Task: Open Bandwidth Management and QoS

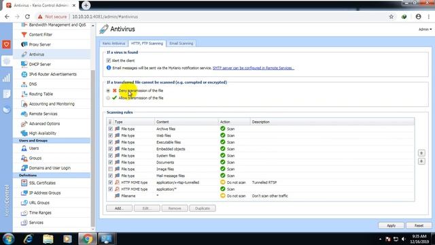Action: point(57,25)
